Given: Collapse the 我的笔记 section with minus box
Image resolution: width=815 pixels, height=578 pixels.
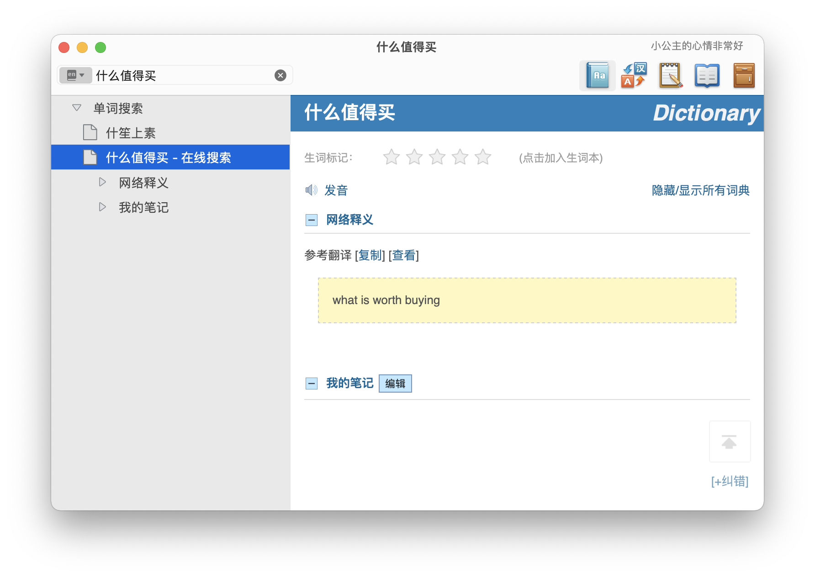Looking at the screenshot, I should click(x=312, y=384).
